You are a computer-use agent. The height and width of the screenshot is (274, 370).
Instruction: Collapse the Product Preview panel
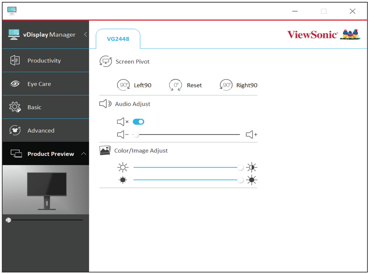click(84, 154)
